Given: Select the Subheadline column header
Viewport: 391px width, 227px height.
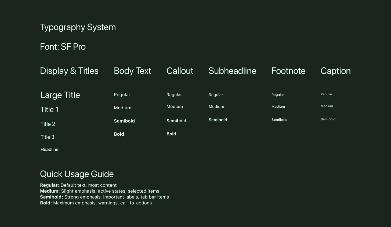Looking at the screenshot, I should 232,71.
